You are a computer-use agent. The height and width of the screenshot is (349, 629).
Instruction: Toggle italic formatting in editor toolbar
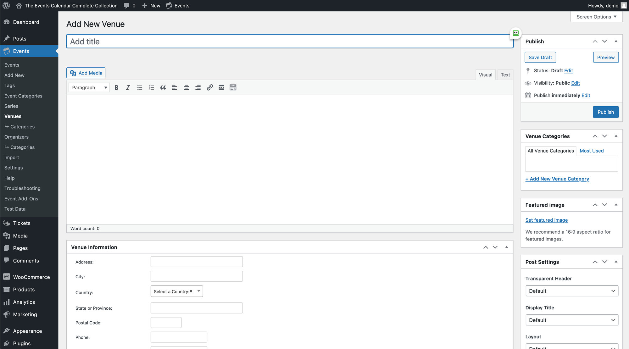128,87
